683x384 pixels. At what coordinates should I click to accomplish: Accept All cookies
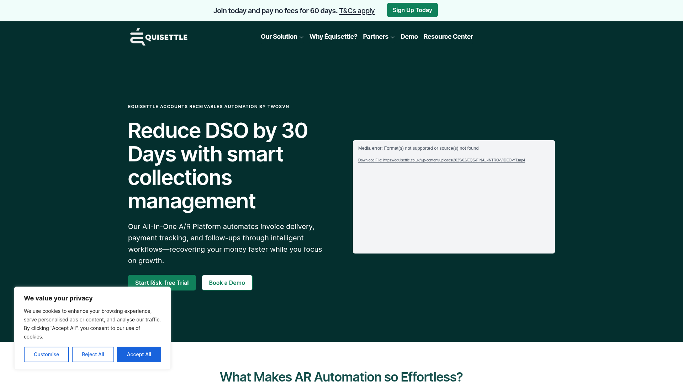pos(139,354)
